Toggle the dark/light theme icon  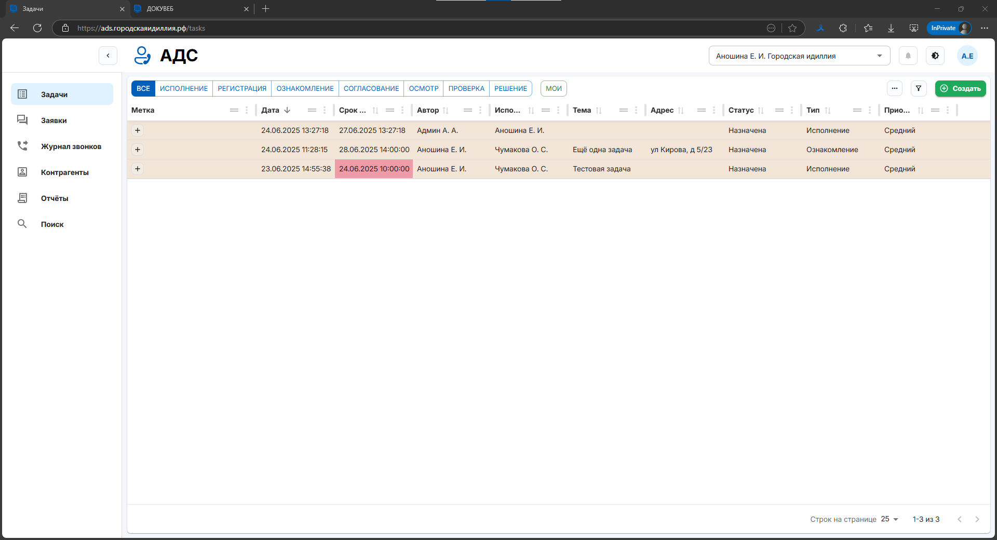tap(935, 56)
